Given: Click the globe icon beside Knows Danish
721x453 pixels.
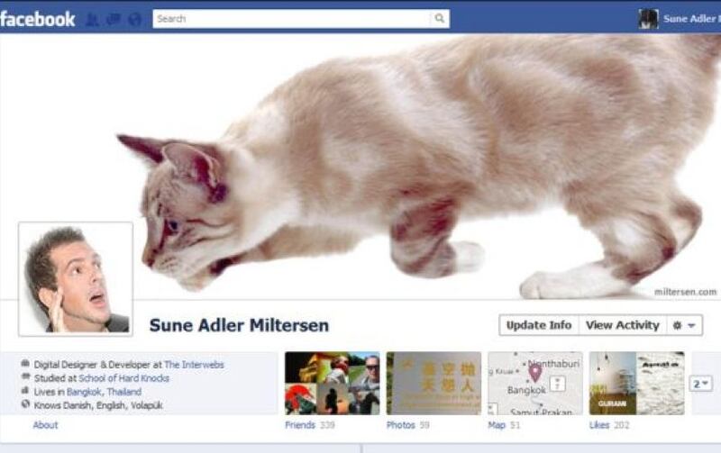Looking at the screenshot, I should coord(25,404).
